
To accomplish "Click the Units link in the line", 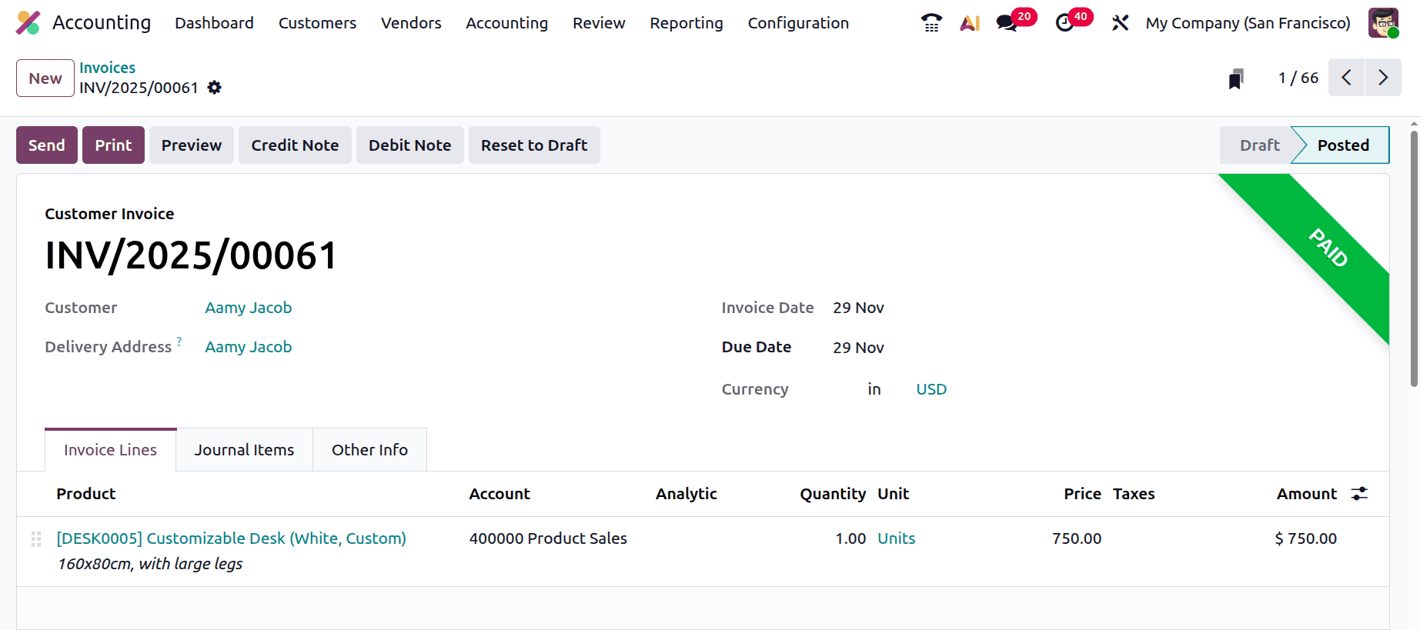I will (x=897, y=538).
